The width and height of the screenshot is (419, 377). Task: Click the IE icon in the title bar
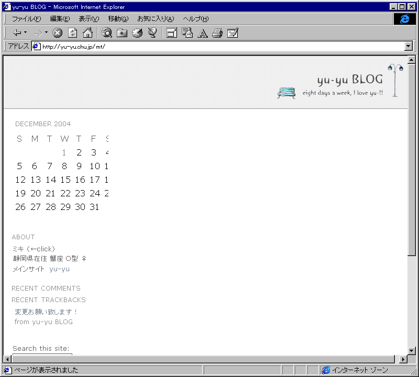click(7, 7)
